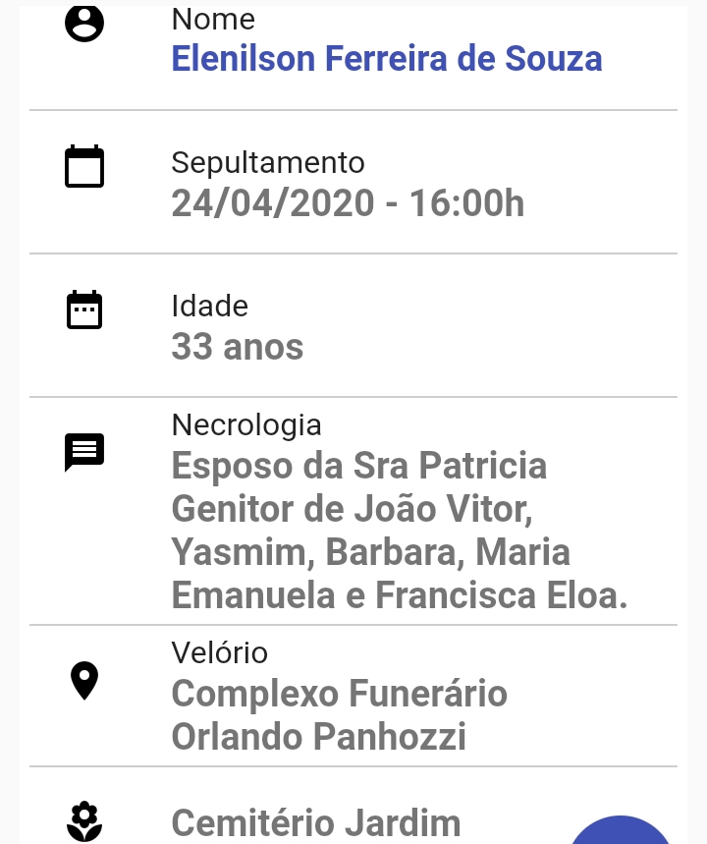Tap the calendar icon beside Sepultamento
Image resolution: width=707 pixels, height=844 pixels.
84,166
